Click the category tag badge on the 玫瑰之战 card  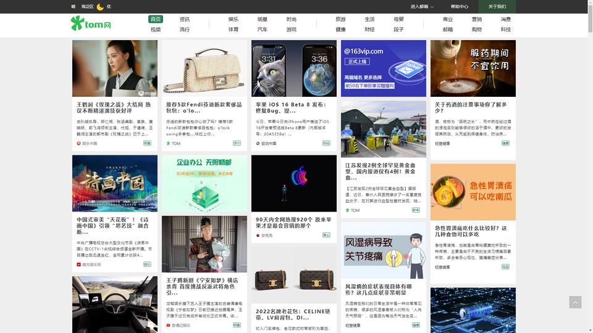click(147, 143)
